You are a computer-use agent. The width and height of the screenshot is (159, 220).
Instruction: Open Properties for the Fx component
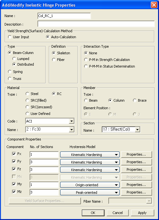coord(136,154)
